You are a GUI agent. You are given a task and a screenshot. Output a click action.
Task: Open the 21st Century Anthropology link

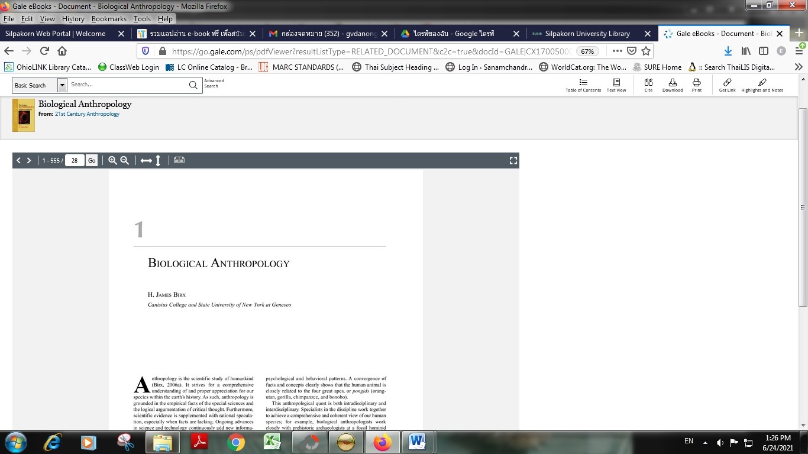[x=87, y=114]
